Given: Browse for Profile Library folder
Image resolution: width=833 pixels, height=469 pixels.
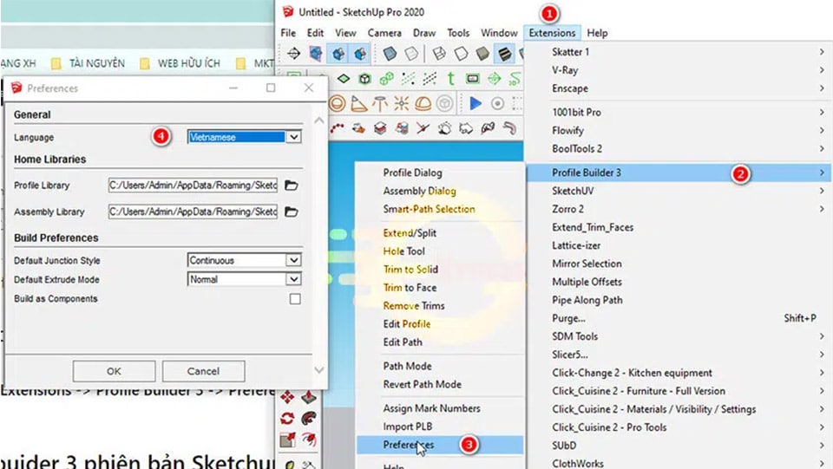Looking at the screenshot, I should click(x=292, y=186).
